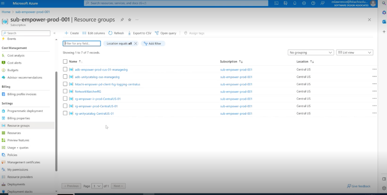Open Resource providers in the side menu
The image size is (387, 195).
tap(20, 177)
